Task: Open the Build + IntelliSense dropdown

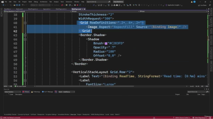Action: [x=67, y=92]
